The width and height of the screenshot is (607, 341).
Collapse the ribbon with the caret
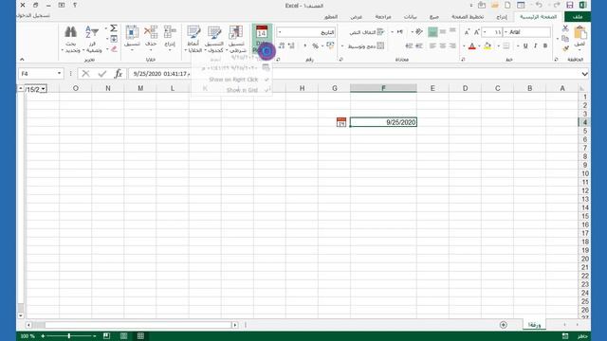pyautogui.click(x=22, y=59)
